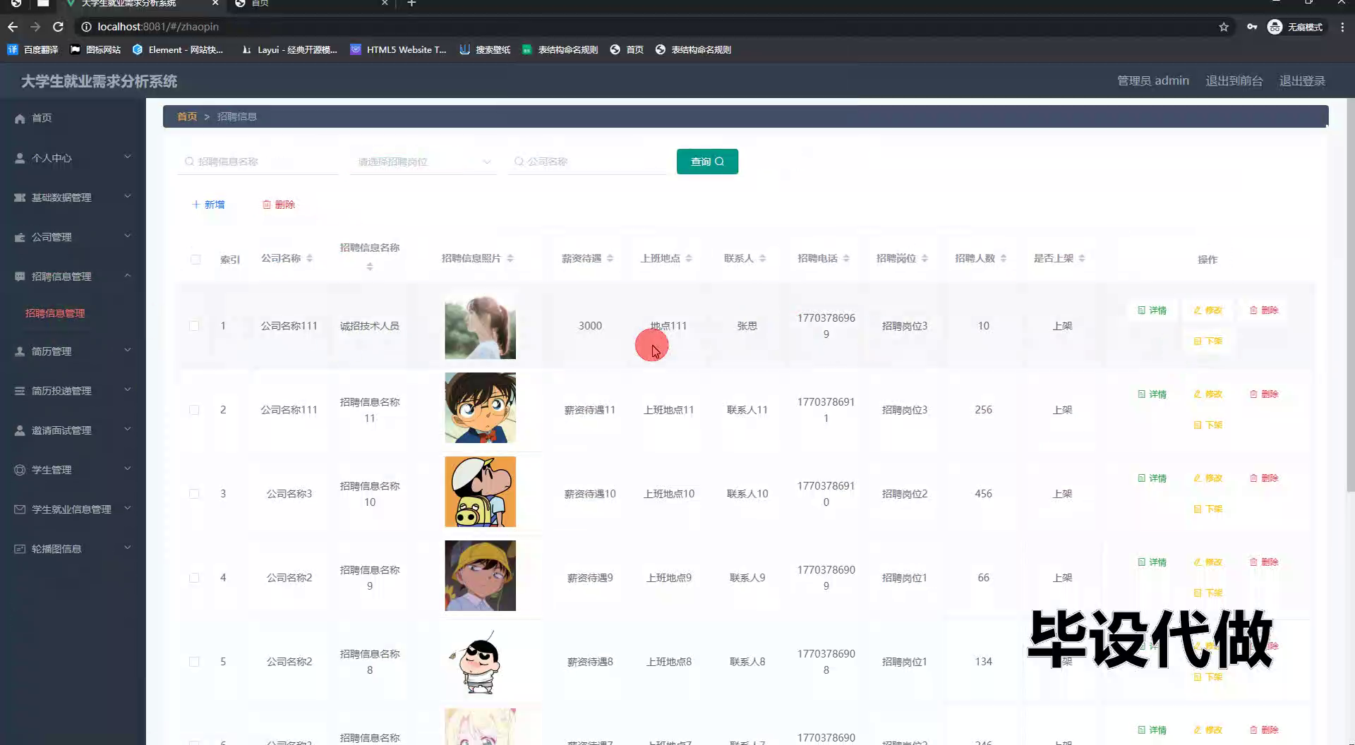This screenshot has height=745, width=1355.
Task: Click the 公司管理 sidebar icon
Action: click(20, 237)
